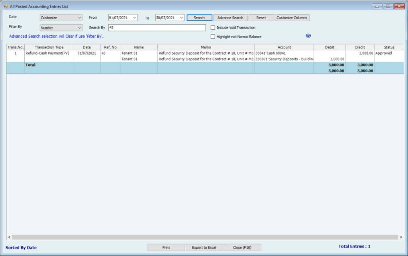Toggle Highlight not Normal Balance checkbox
Viewport: 408px width, 256px height.
tap(213, 37)
